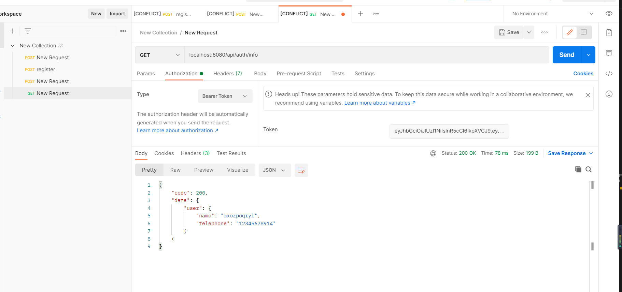Collapse the New Collection tree
This screenshot has height=292, width=622.
coord(13,46)
